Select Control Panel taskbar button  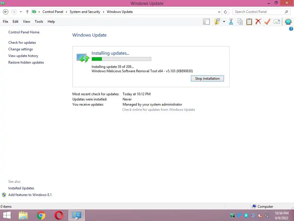[76, 215]
